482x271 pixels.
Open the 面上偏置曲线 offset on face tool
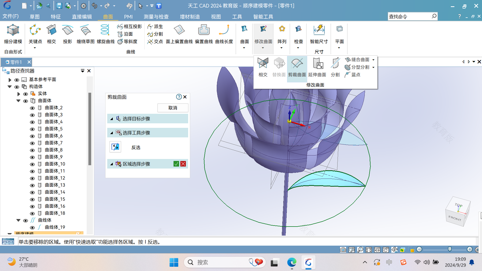[x=179, y=34]
